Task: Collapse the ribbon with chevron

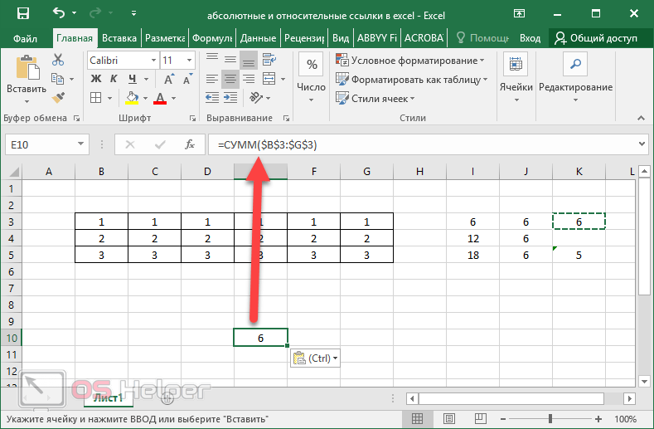Action: pyautogui.click(x=641, y=118)
